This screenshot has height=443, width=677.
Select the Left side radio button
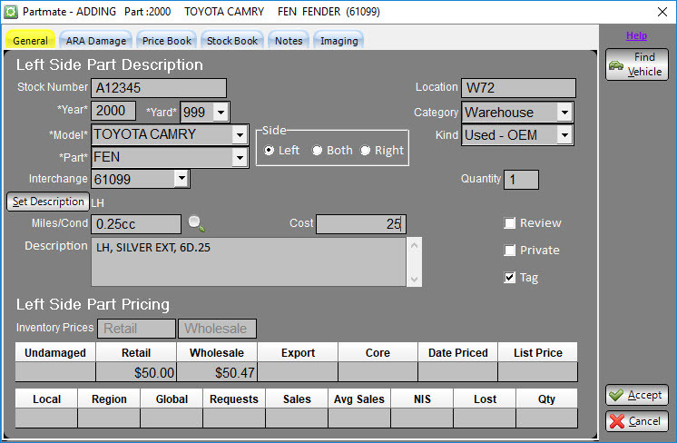point(269,151)
